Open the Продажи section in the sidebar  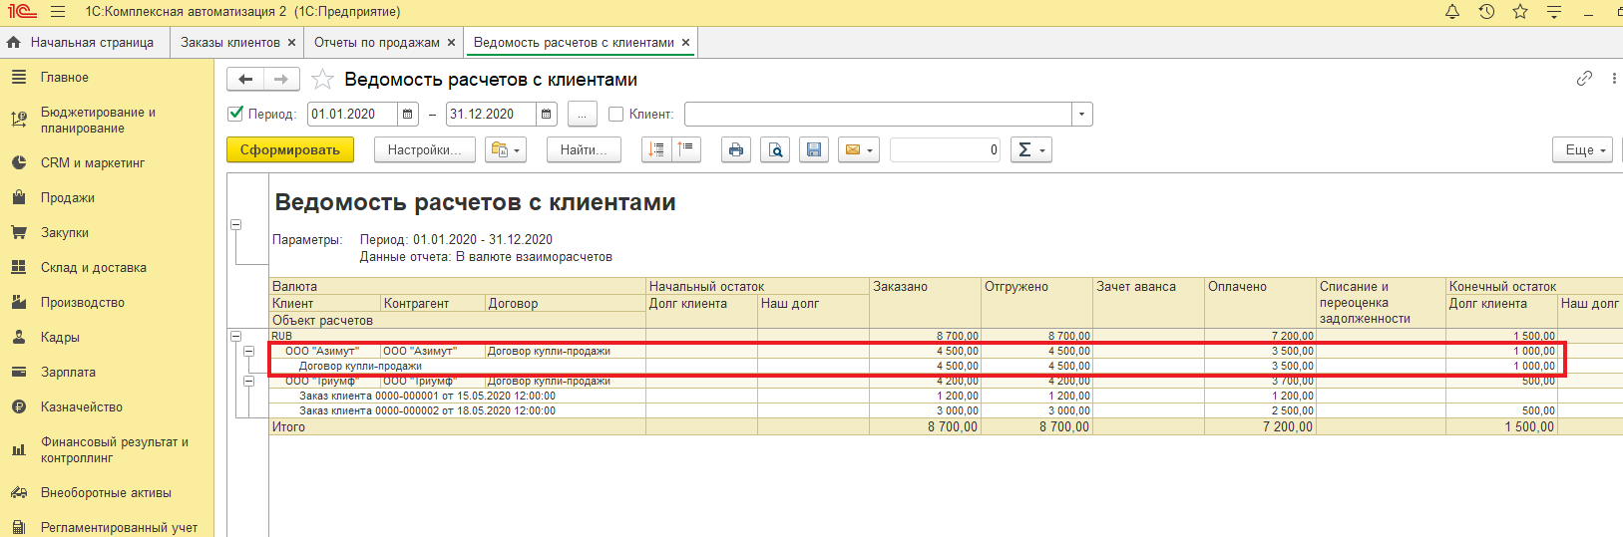click(68, 198)
